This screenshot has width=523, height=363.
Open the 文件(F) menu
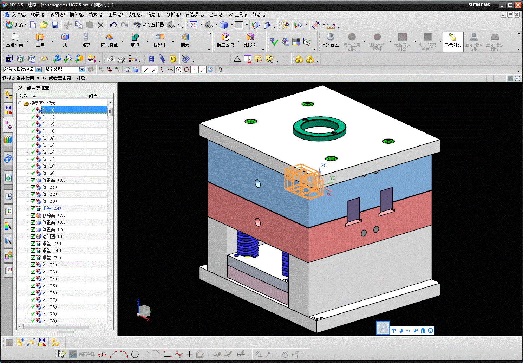pyautogui.click(x=19, y=14)
